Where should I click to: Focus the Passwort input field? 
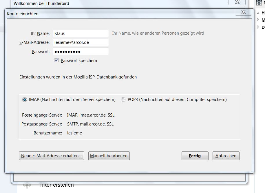tap(81, 51)
